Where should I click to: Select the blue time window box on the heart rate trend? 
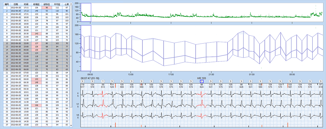point(86,12)
